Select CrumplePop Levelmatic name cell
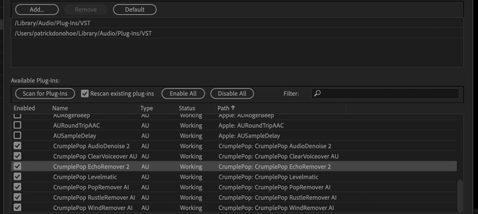478x214 pixels. click(85, 177)
